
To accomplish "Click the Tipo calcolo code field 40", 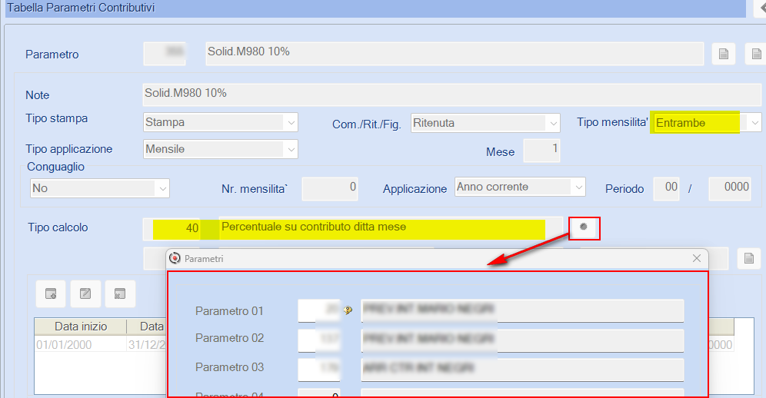I will click(172, 229).
